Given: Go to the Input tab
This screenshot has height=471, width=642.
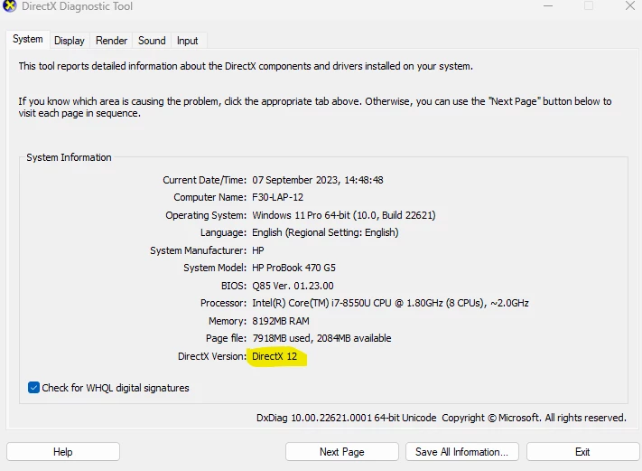Looking at the screenshot, I should click(188, 41).
